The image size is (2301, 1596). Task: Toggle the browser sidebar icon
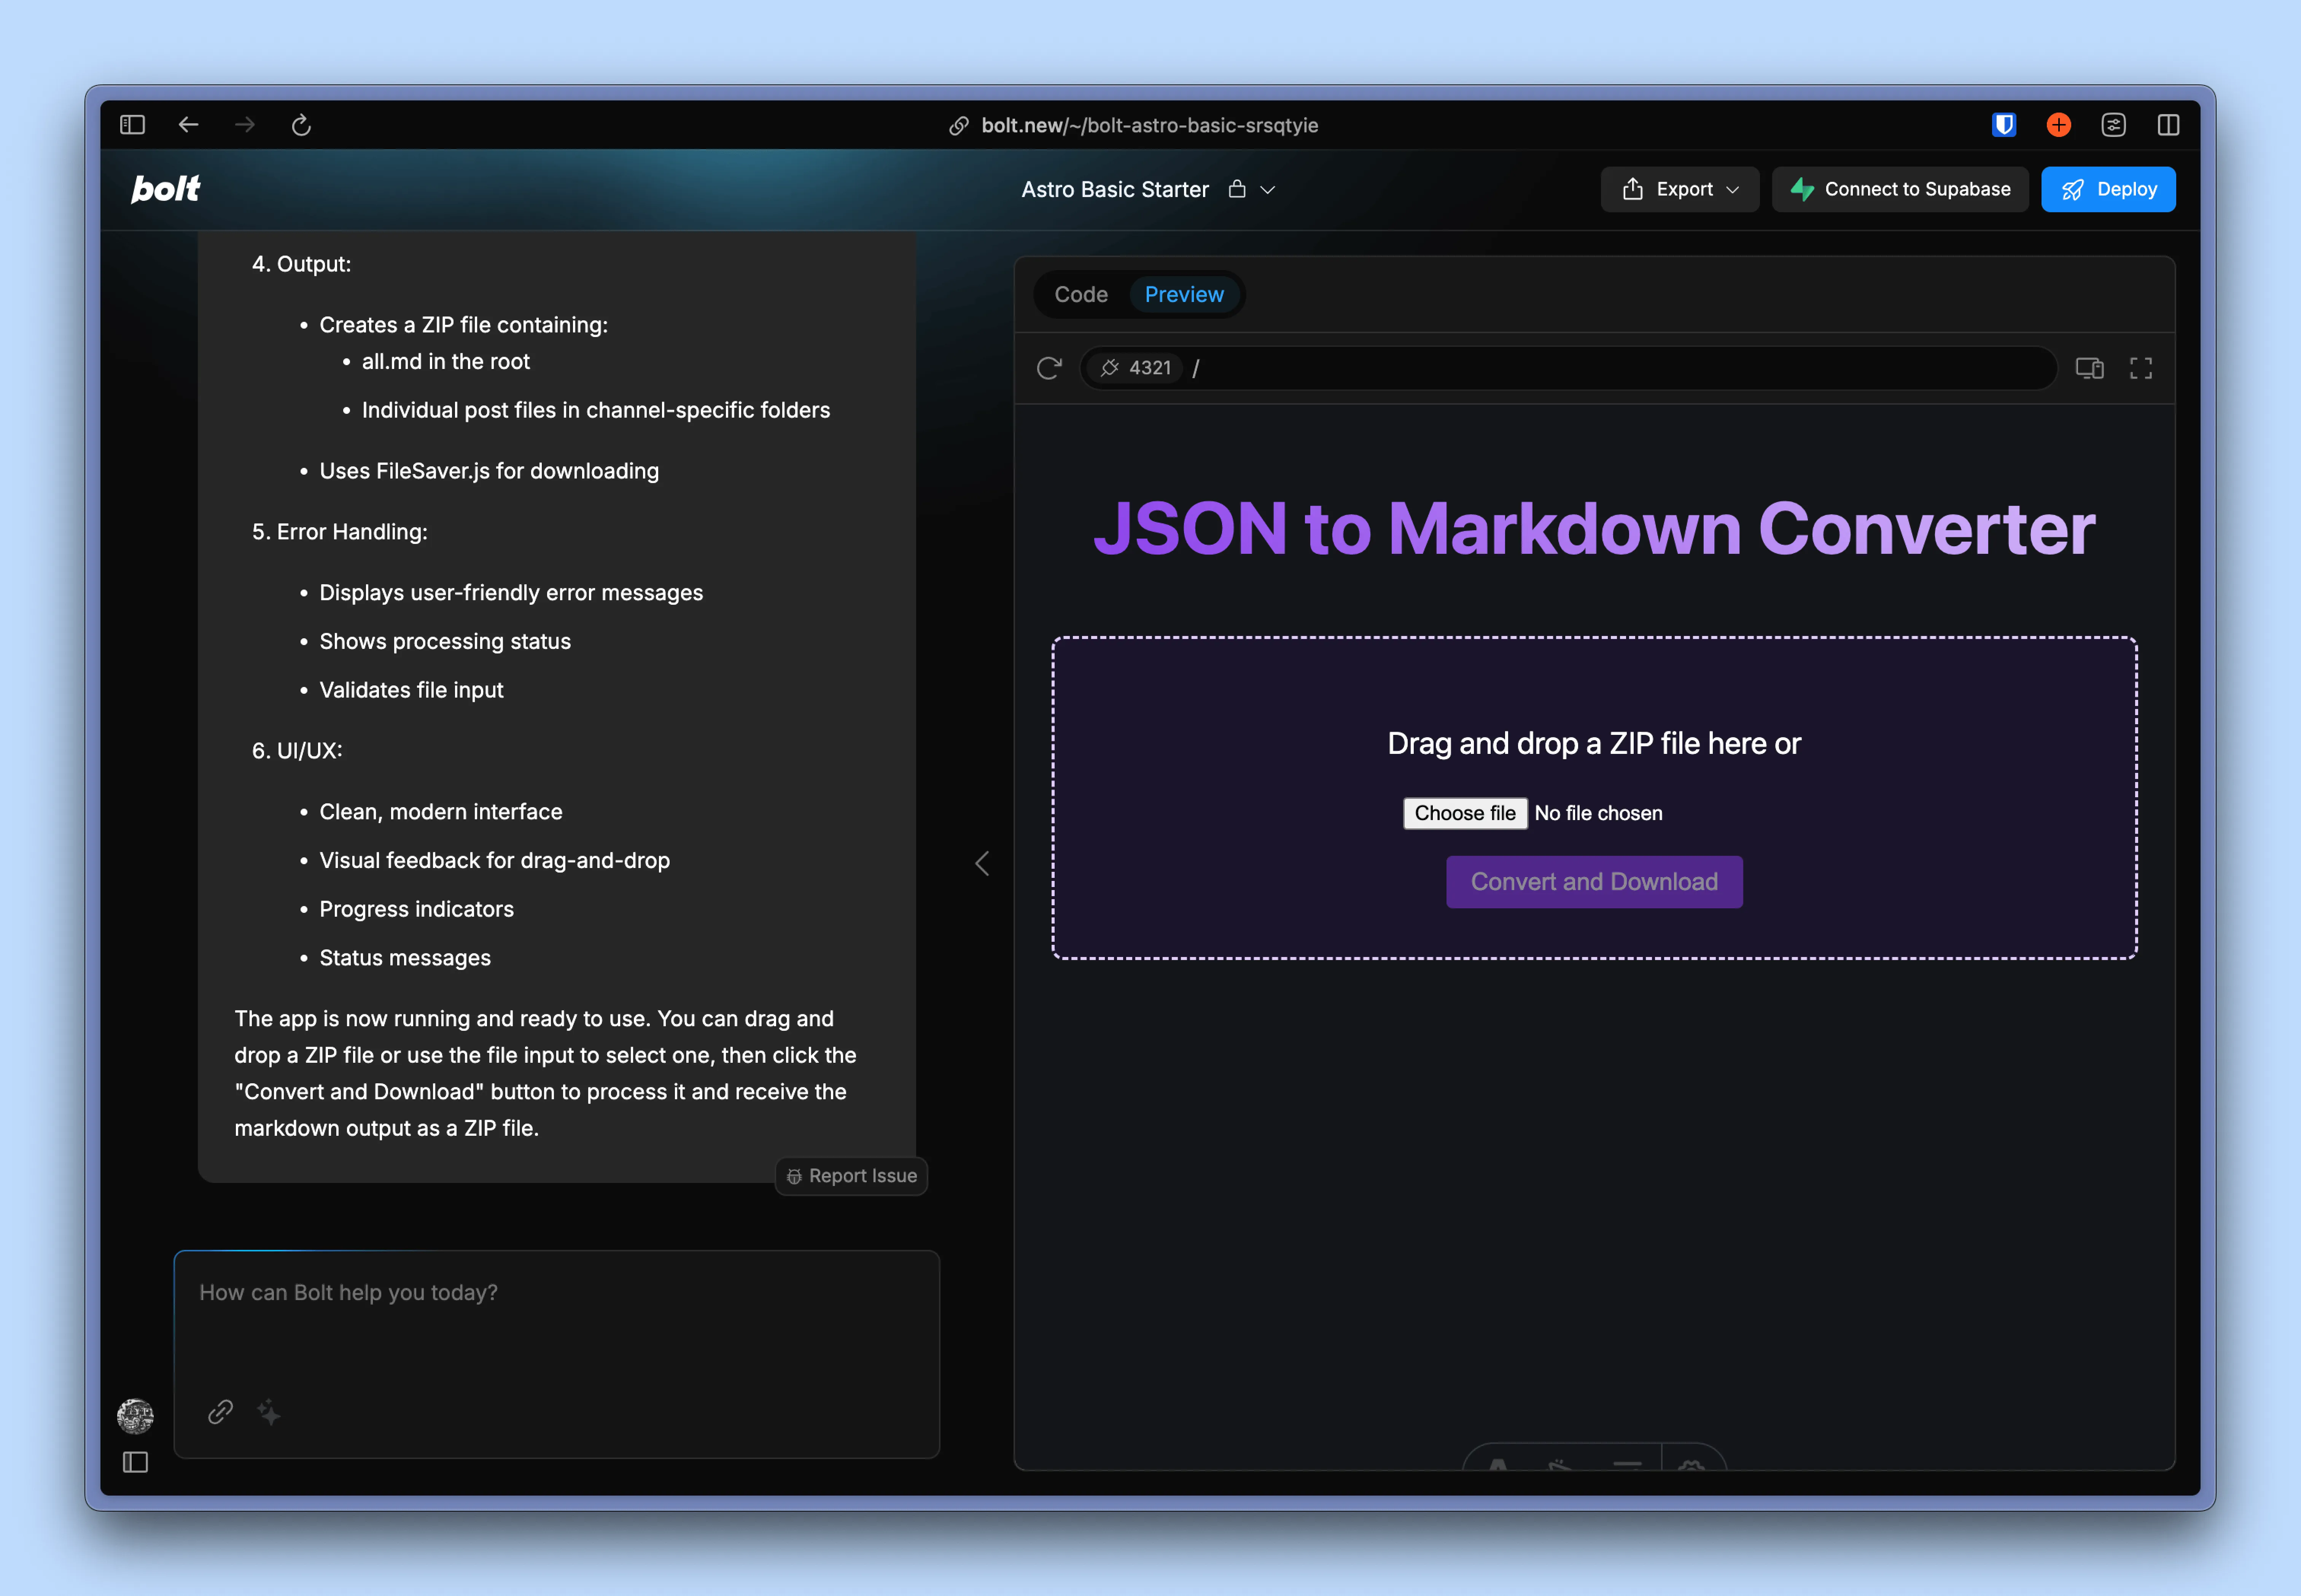coord(132,125)
